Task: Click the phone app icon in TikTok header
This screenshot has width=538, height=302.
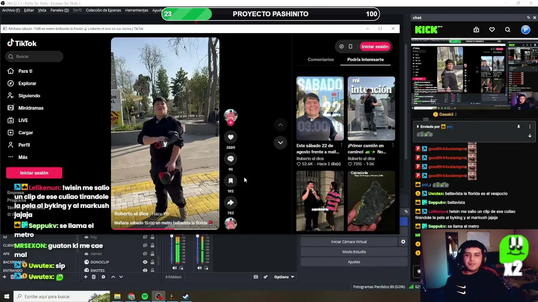Action: pos(351,47)
